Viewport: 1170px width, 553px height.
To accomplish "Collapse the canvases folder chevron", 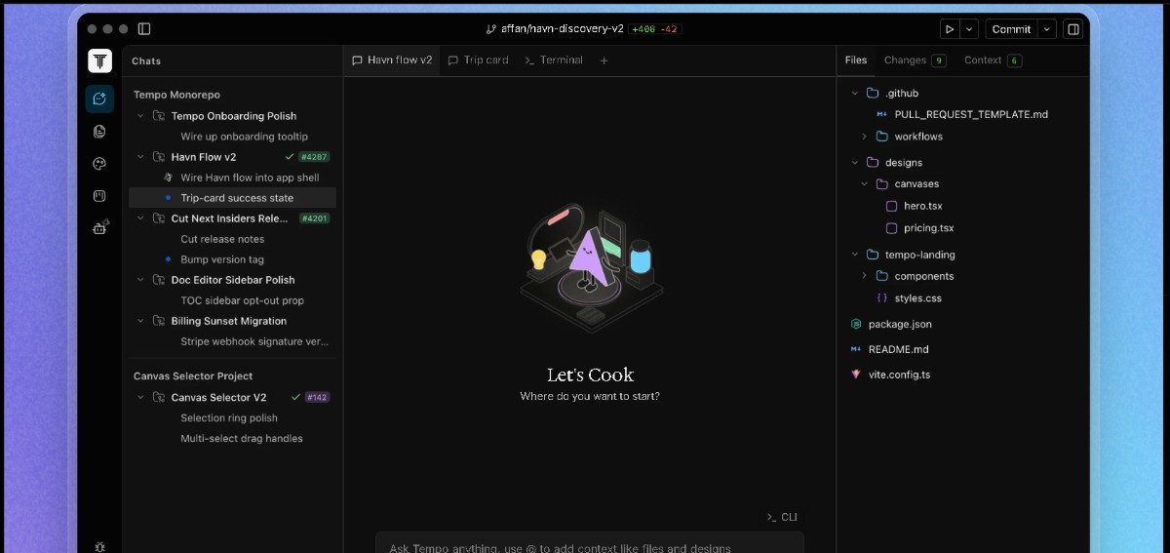I will (x=864, y=184).
